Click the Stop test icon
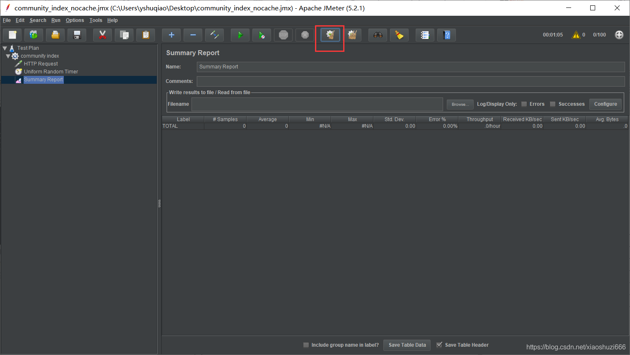Image resolution: width=630 pixels, height=355 pixels. (x=283, y=35)
